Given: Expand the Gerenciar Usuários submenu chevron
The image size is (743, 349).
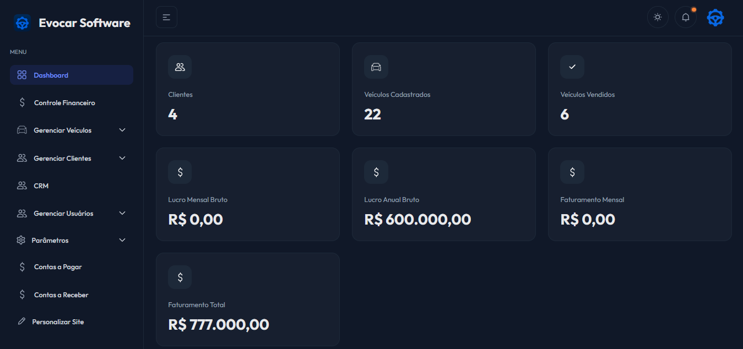Looking at the screenshot, I should (x=122, y=213).
